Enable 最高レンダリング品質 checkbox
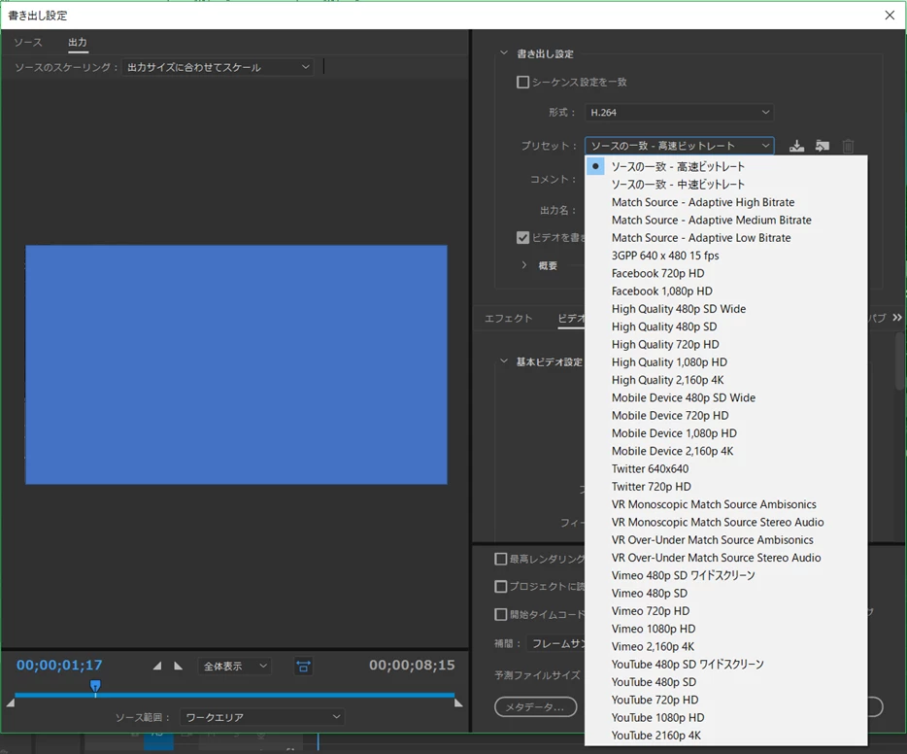Screen dimensions: 907x754 click(x=501, y=559)
